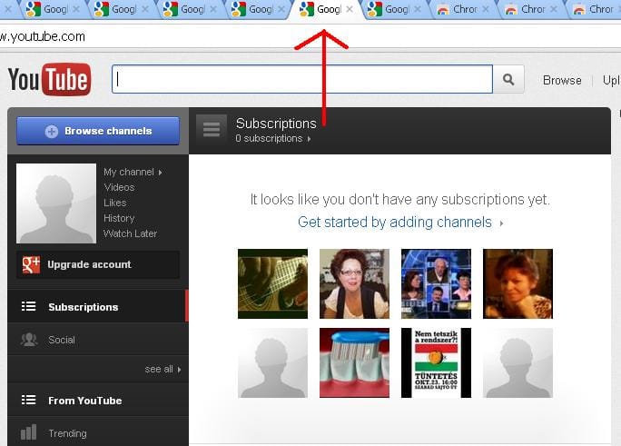Open the guitar channel thumbnail

pos(272,283)
